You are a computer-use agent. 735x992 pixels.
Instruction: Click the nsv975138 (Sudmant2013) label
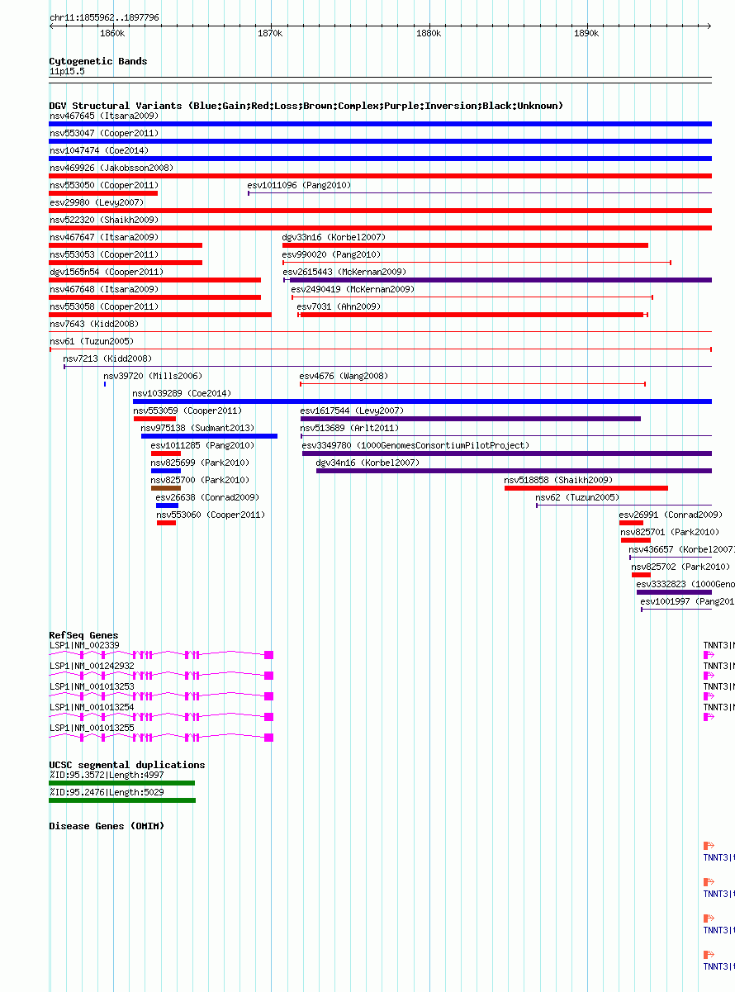197,428
